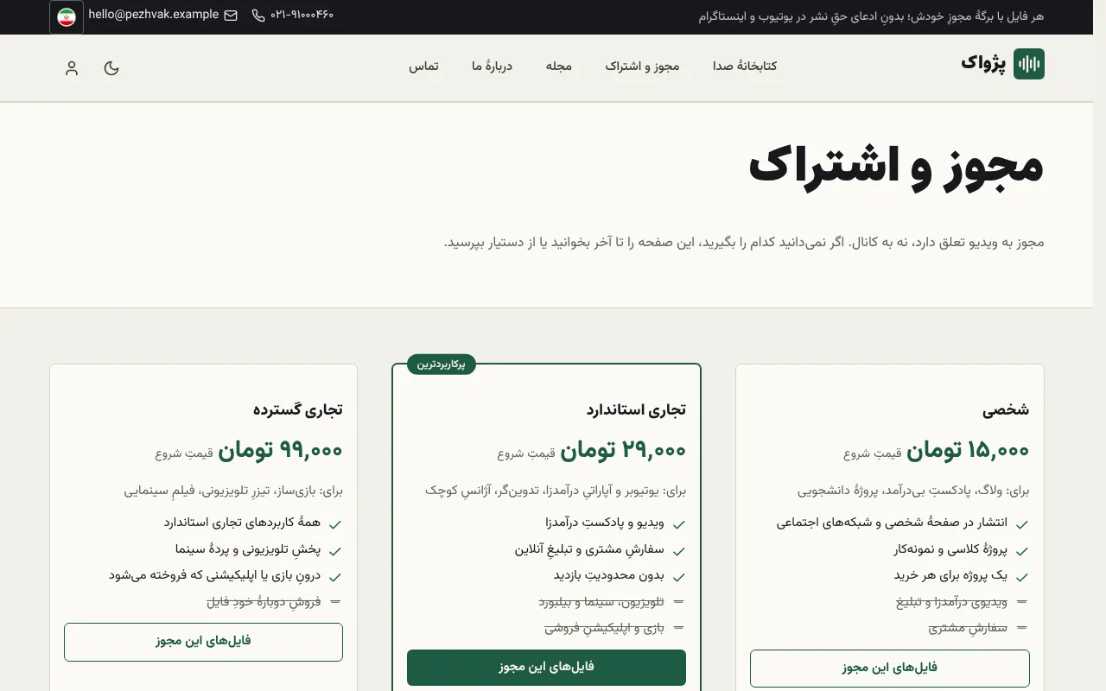The height and width of the screenshot is (691, 1106).
Task: Click the 'تجاری استاندارد' card title
Action: [x=636, y=409]
